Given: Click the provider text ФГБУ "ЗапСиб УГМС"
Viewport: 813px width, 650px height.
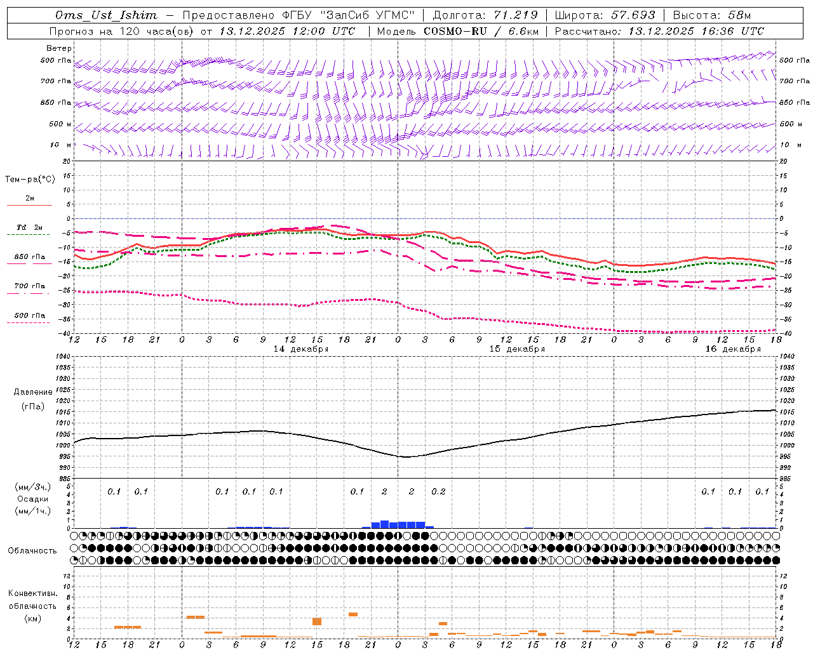Looking at the screenshot, I should click(x=348, y=15).
